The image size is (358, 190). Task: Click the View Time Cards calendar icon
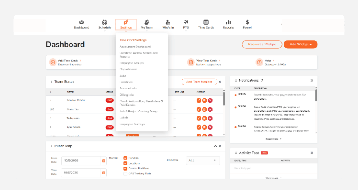pos(191,62)
